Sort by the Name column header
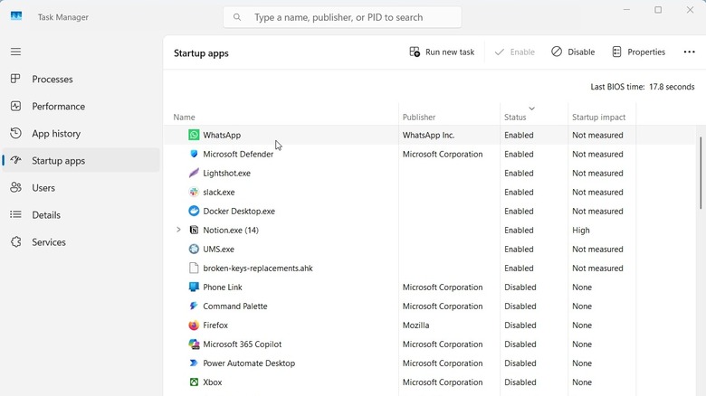This screenshot has width=706, height=396. click(x=184, y=117)
